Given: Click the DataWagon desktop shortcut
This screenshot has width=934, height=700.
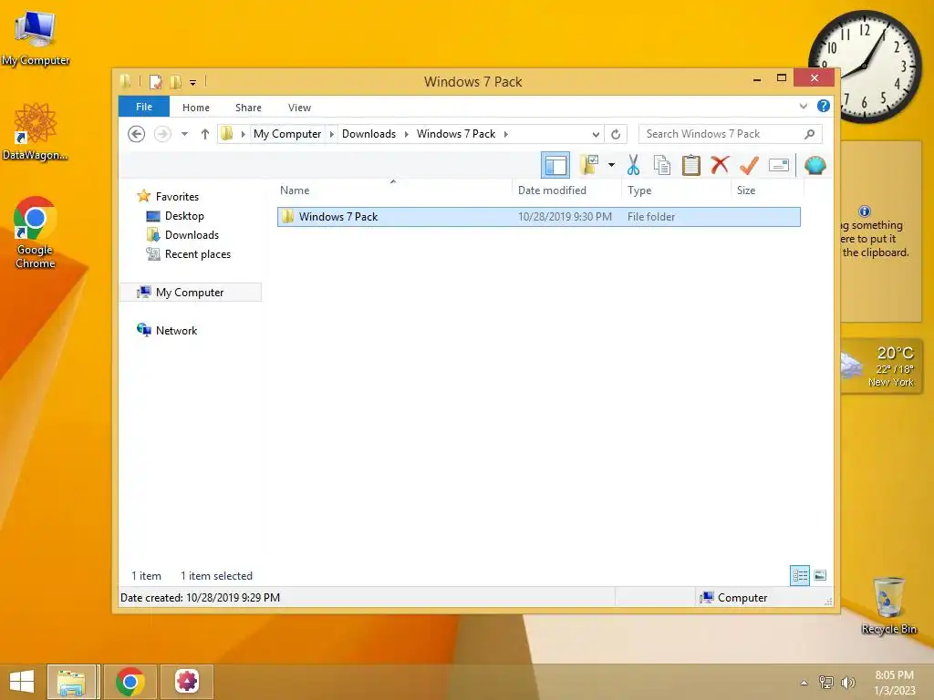Looking at the screenshot, I should tap(36, 131).
